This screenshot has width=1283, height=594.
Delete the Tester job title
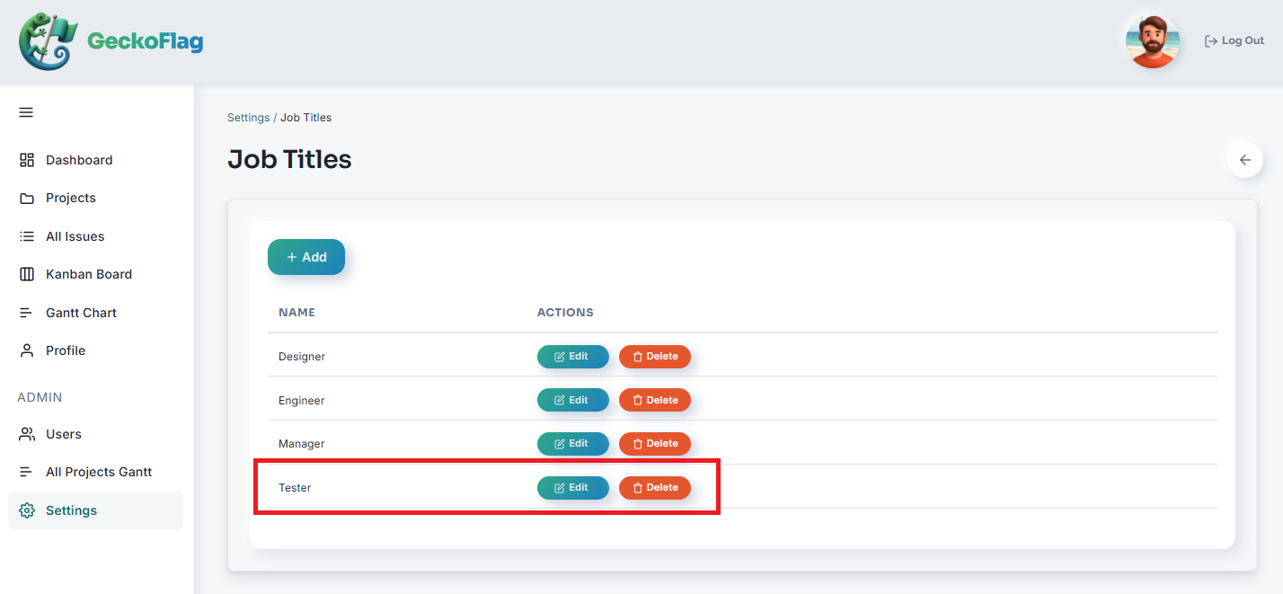coord(655,488)
